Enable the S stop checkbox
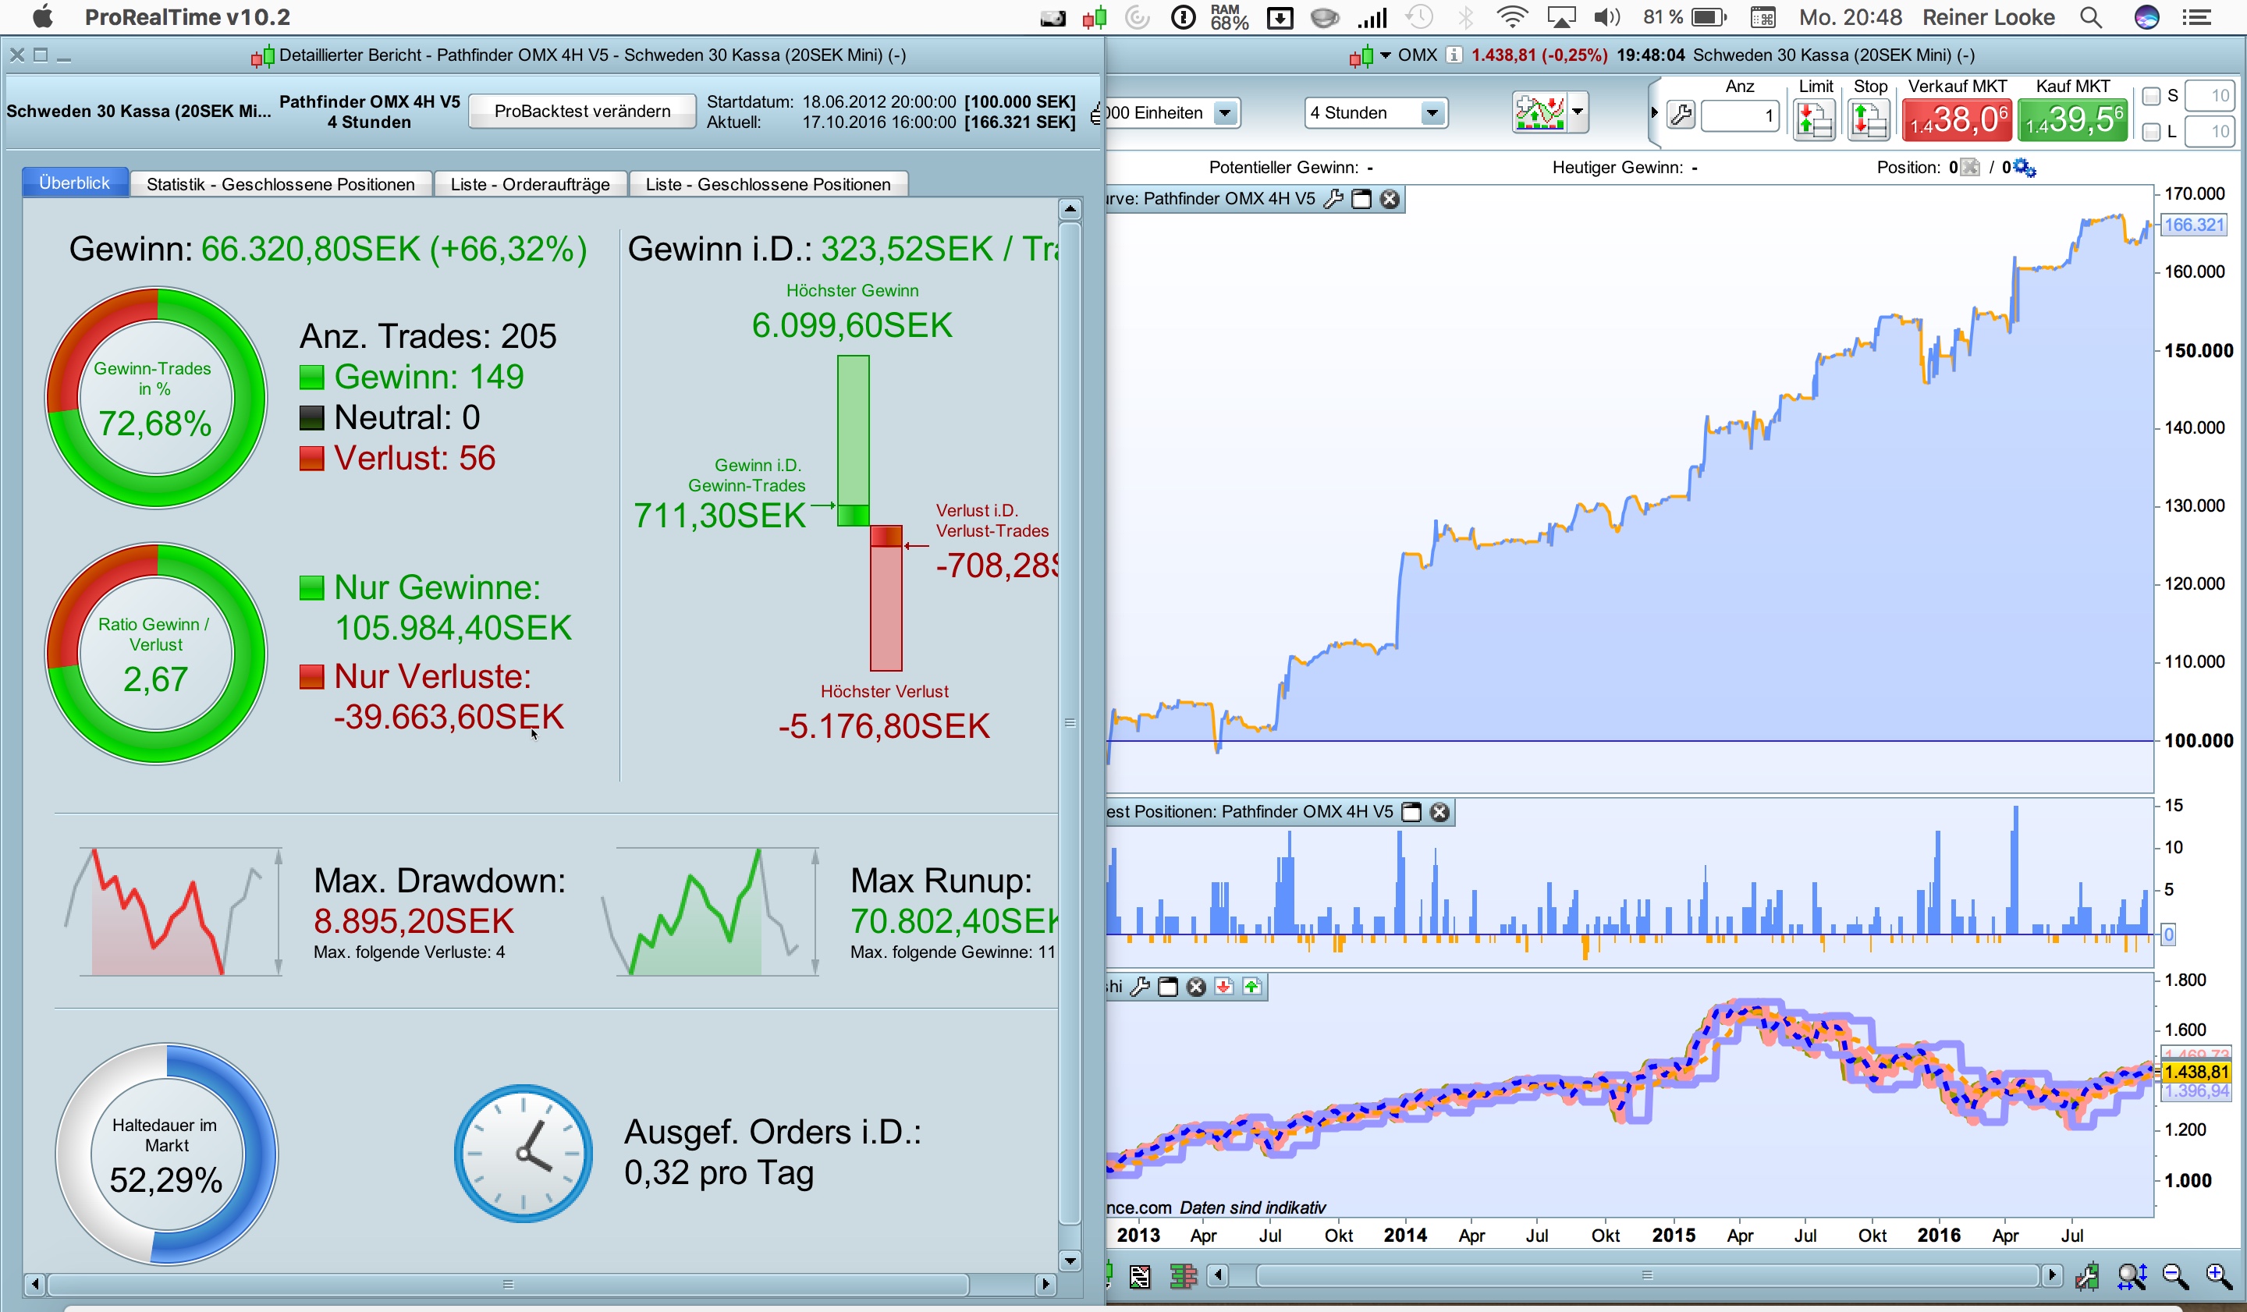The image size is (2247, 1312). 2152,96
